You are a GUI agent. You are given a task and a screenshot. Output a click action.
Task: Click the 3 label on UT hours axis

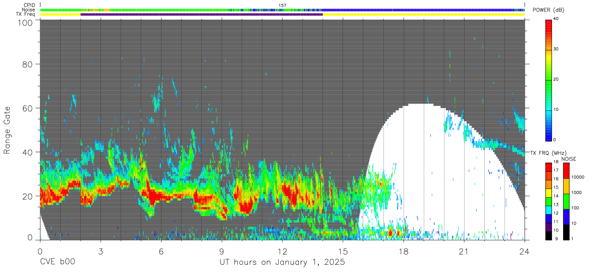(x=100, y=251)
